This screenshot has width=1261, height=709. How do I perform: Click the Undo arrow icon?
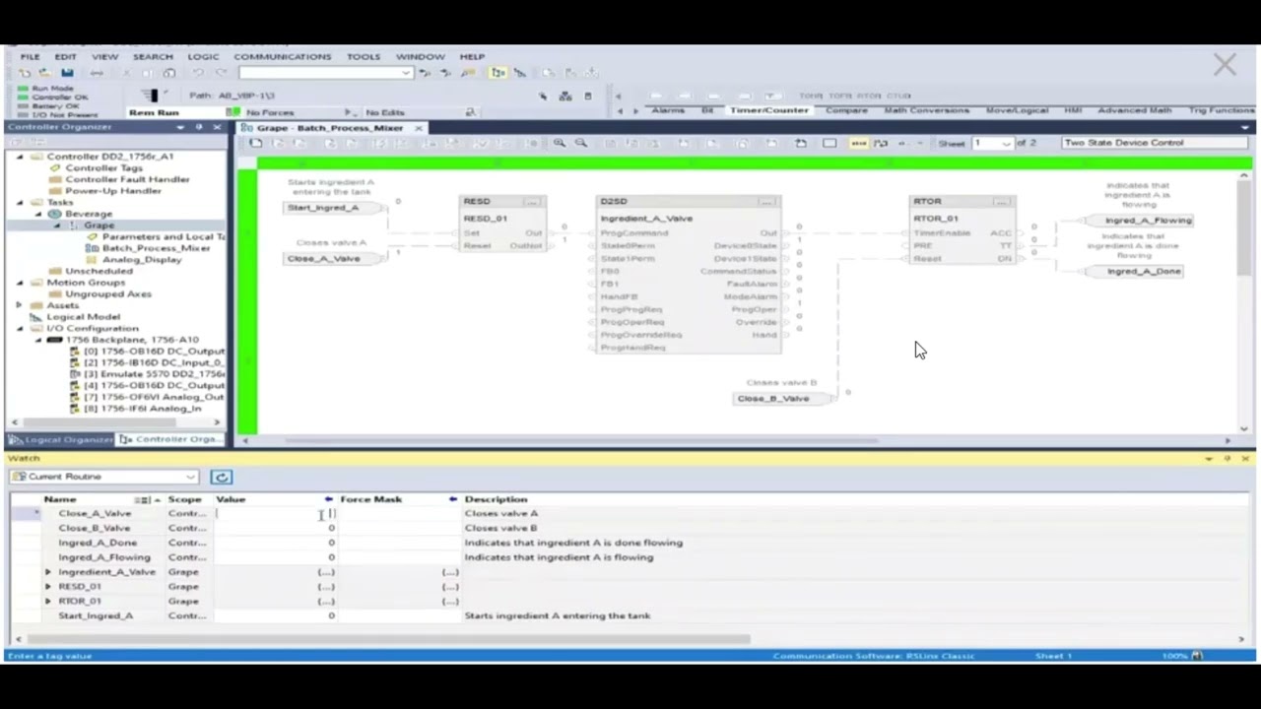coord(199,73)
